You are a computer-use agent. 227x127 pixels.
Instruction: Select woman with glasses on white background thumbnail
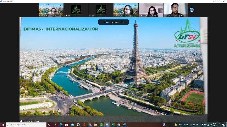point(151,10)
